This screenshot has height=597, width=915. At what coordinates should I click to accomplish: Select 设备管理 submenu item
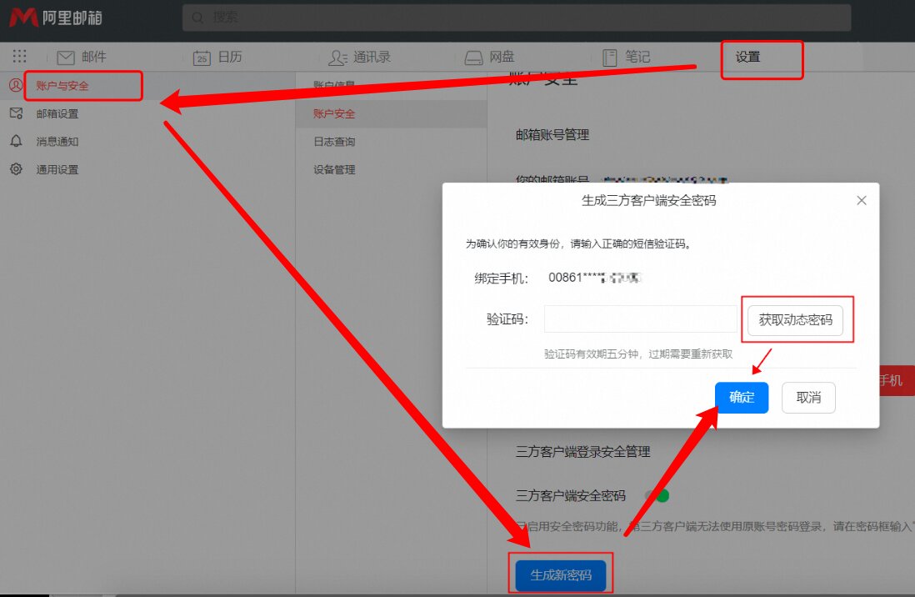(334, 169)
